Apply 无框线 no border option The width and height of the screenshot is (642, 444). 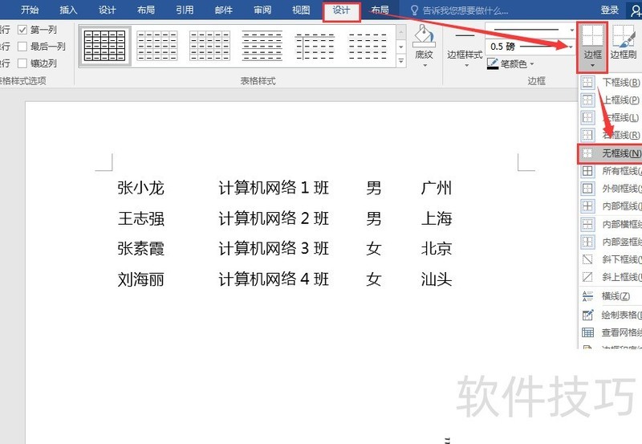pyautogui.click(x=611, y=153)
